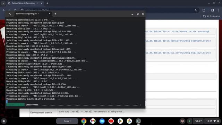Open the winehq-bullseye.sources link
Screen dimensions: 222x125
pyautogui.click(x=178, y=53)
